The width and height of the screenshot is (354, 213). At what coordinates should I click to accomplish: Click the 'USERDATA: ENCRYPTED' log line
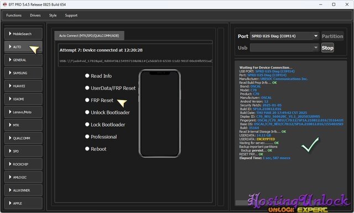257,139
